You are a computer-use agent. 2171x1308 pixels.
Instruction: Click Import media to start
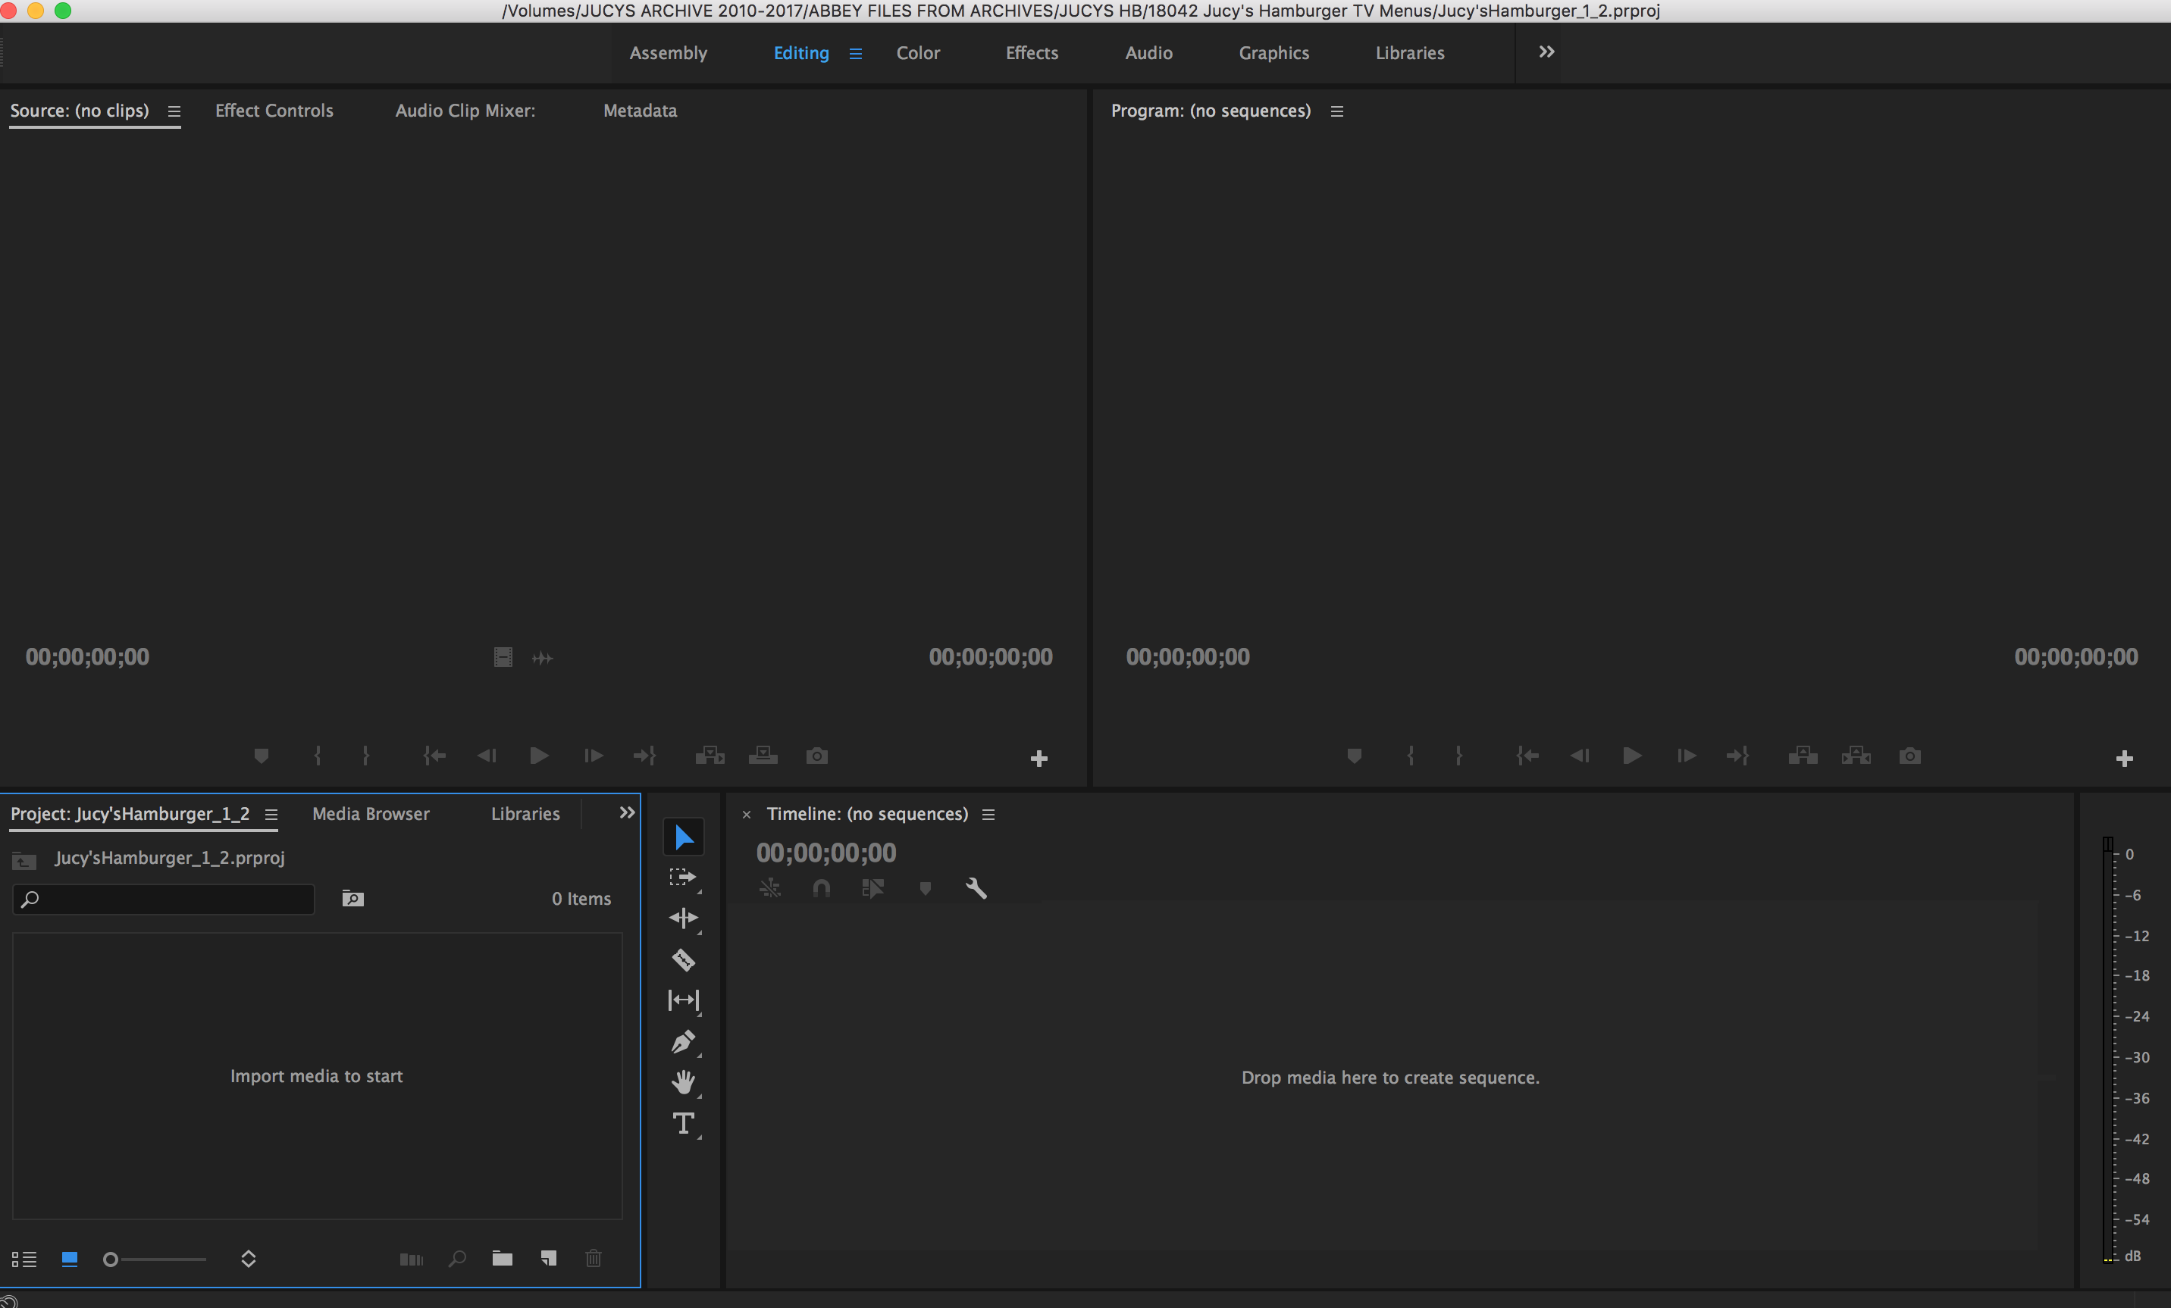(315, 1076)
